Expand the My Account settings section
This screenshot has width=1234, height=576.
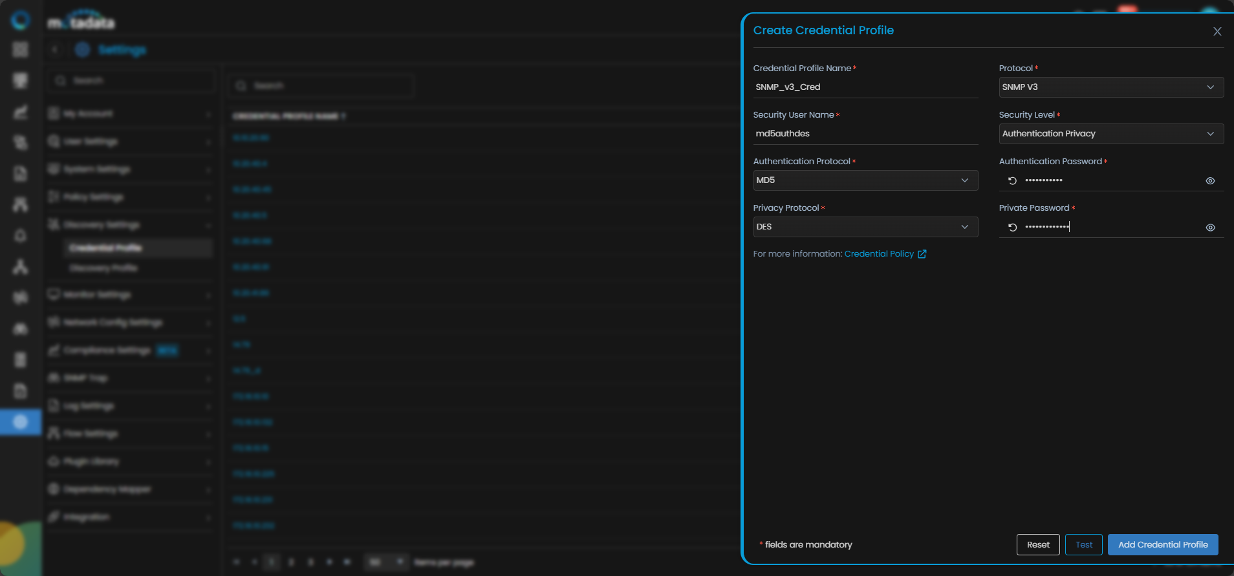point(130,114)
